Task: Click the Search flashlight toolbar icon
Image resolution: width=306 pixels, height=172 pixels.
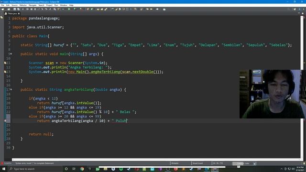Action: click(106, 9)
